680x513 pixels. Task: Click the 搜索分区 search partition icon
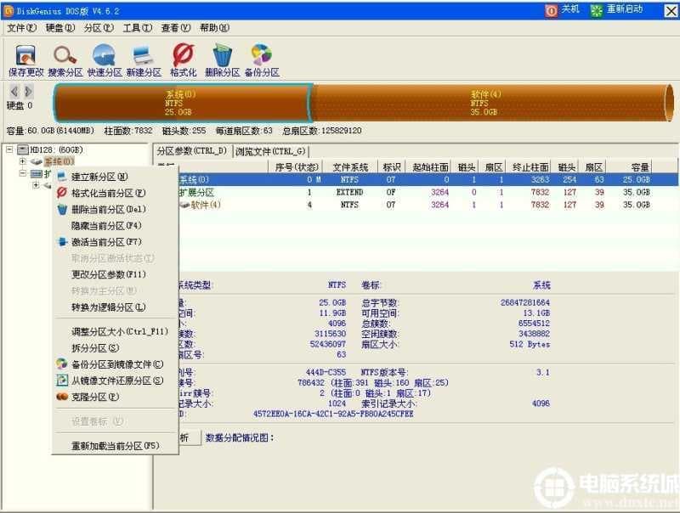coord(65,59)
